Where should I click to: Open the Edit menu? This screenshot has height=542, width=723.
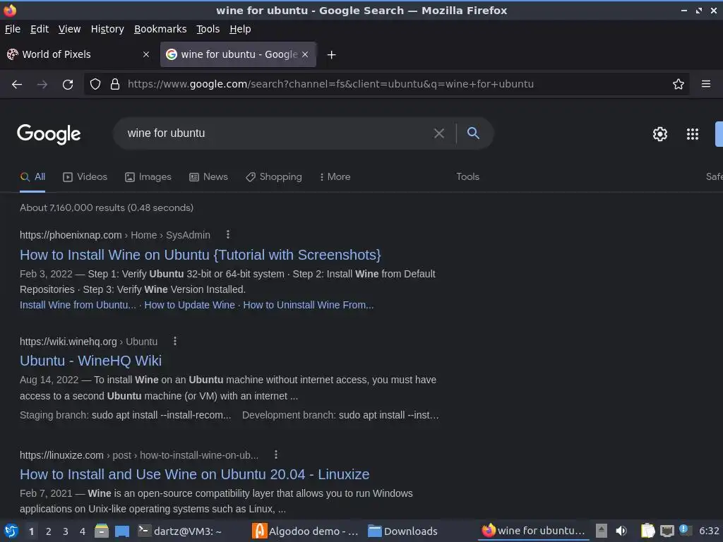(x=40, y=29)
